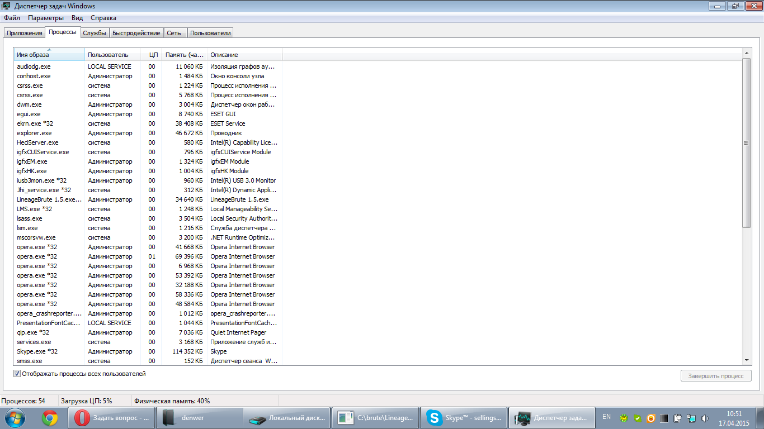Select the igfxCUIService.exe process row

coord(148,152)
